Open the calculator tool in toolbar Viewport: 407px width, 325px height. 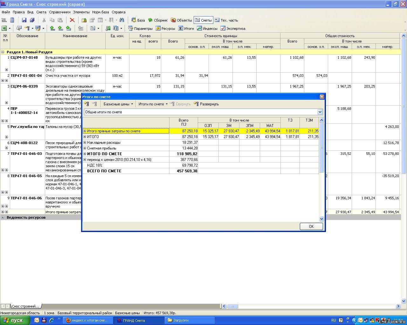coord(12,20)
